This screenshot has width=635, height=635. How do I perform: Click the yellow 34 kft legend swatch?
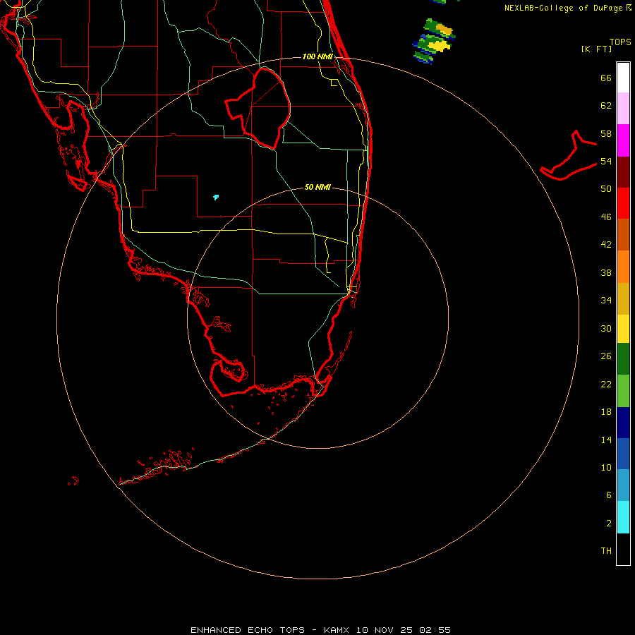click(x=623, y=329)
